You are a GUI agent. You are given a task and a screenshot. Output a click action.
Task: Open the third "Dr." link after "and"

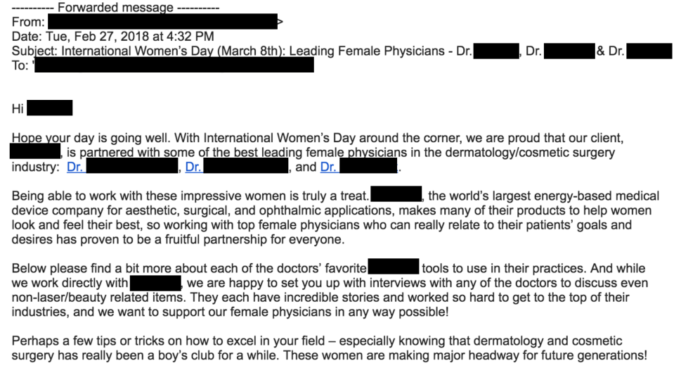pyautogui.click(x=327, y=167)
